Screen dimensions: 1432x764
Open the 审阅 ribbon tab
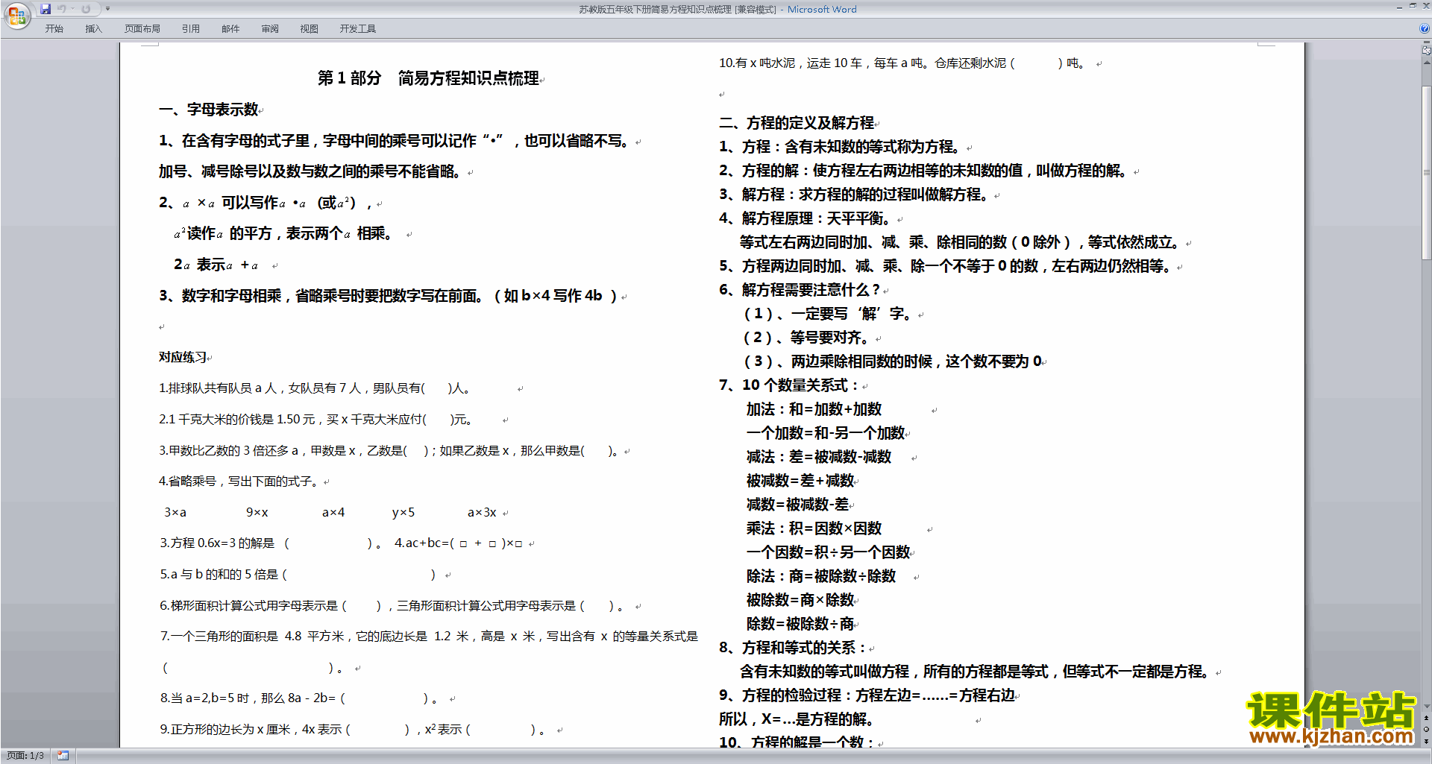pos(270,29)
